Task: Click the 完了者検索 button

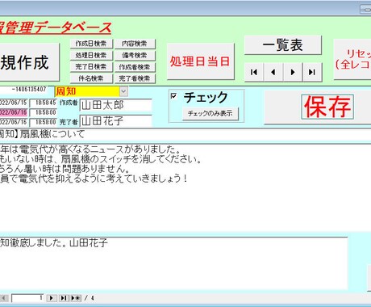Action: (x=135, y=78)
